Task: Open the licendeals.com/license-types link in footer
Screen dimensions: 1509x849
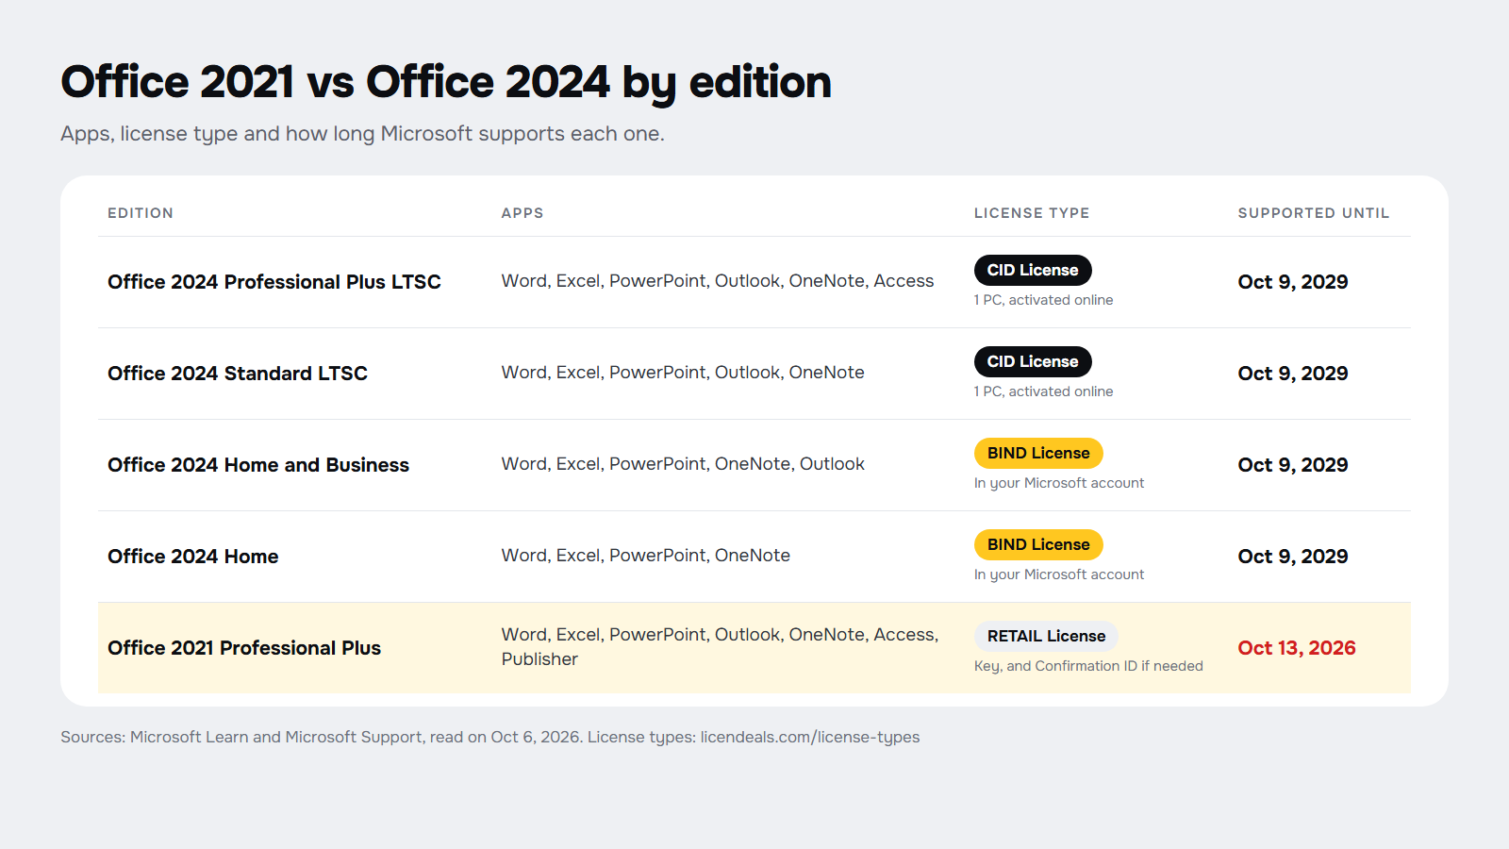Action: pos(810,738)
